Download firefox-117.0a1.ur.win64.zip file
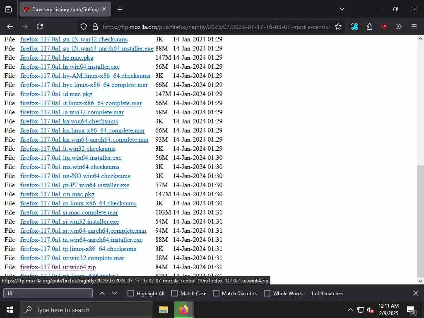 (58, 267)
